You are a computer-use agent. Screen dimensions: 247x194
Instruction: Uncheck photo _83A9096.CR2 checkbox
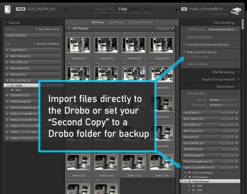(151, 34)
